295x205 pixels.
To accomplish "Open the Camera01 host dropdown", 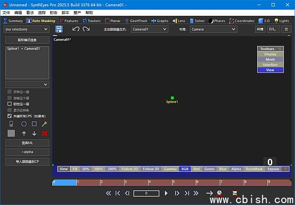I will click(149, 29).
